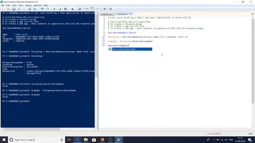255x143 pixels.
Task: Undo the last edit
Action: tap(42, 9)
